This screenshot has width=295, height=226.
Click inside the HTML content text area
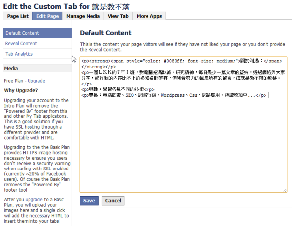183,147
